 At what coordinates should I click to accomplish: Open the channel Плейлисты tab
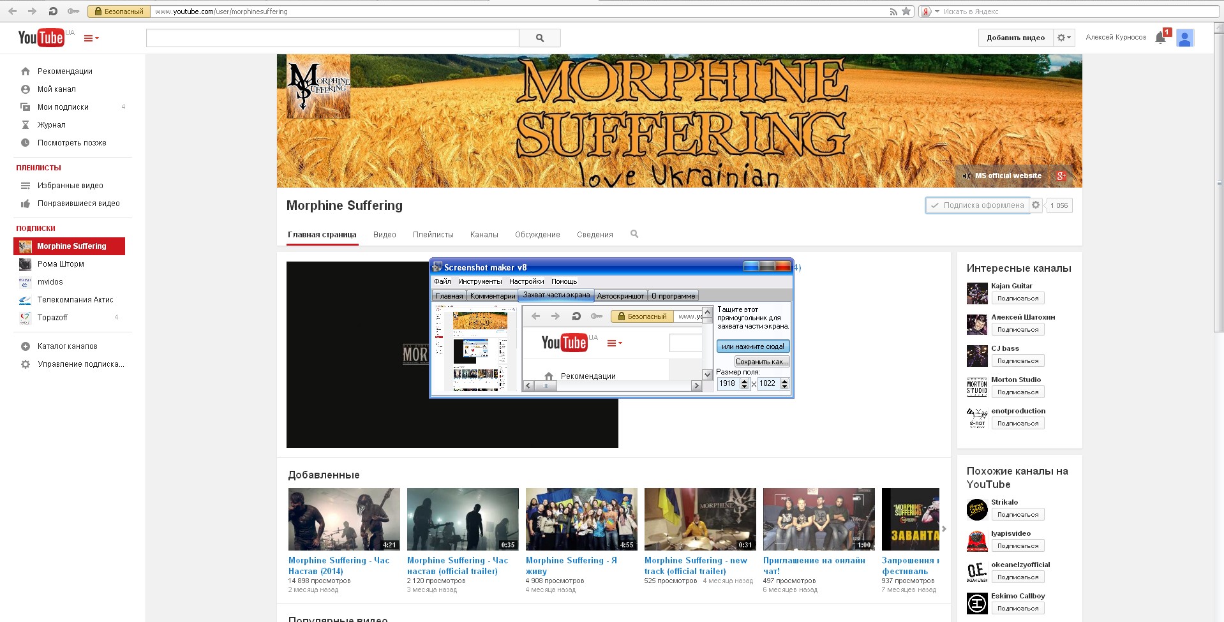[433, 235]
